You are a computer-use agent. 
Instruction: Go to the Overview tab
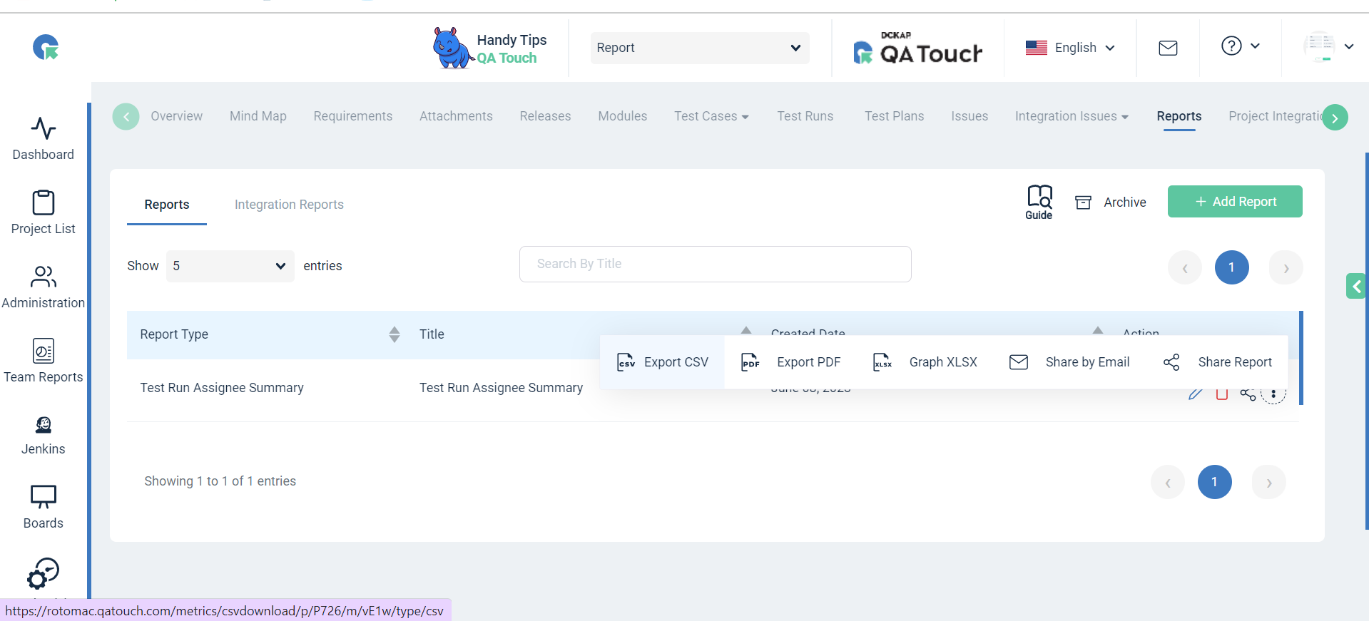tap(176, 116)
